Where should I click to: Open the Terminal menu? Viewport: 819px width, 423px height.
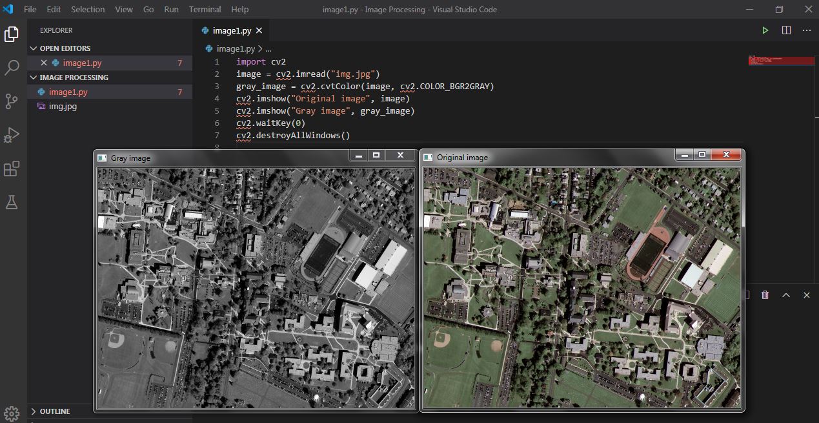tap(205, 9)
